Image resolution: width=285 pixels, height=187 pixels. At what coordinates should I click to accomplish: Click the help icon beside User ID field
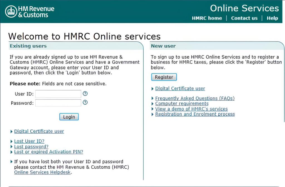[85, 93]
